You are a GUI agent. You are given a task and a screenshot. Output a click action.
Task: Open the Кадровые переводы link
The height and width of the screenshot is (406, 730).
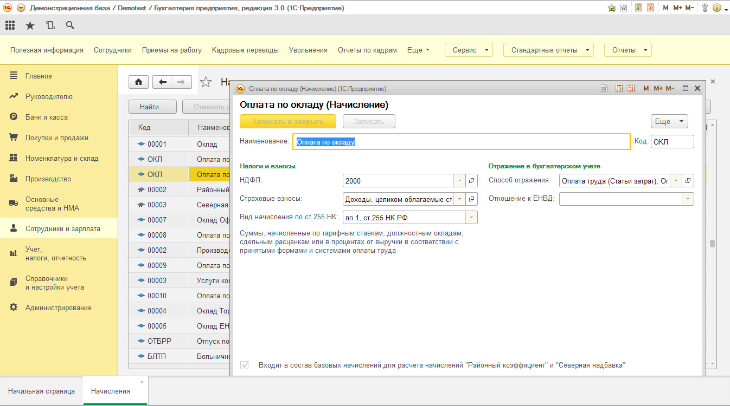pos(245,50)
